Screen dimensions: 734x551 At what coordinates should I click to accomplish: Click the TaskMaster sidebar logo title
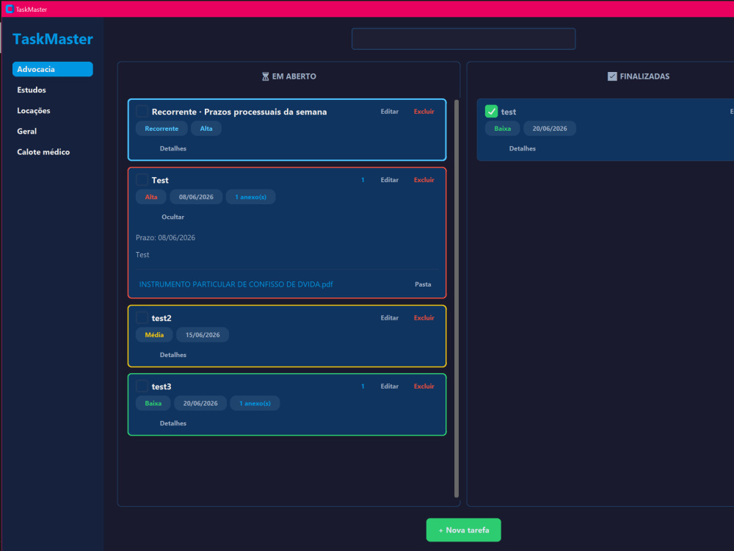click(52, 39)
